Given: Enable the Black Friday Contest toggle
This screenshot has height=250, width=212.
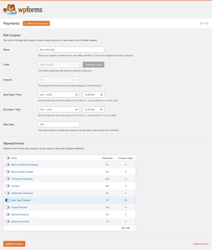Looking at the screenshot, I should tap(7, 172).
